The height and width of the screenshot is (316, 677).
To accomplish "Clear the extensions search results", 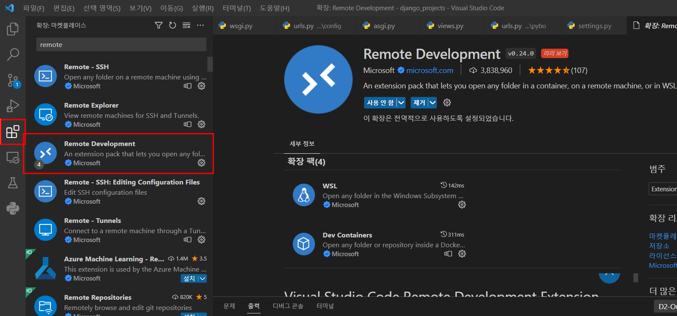I will (x=186, y=26).
